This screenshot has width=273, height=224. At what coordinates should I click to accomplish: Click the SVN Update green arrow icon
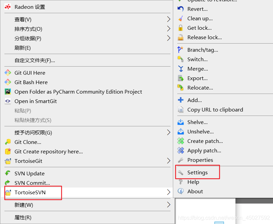(x=8, y=173)
